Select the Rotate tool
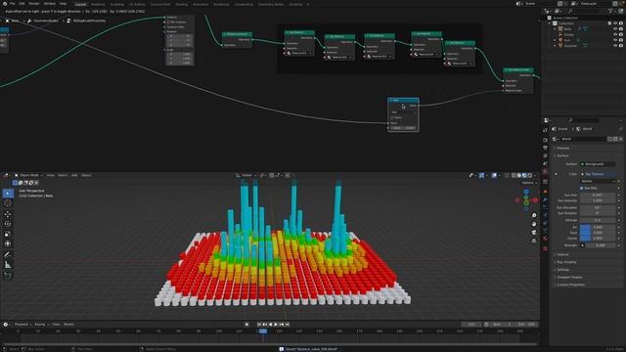Screen dimensions: 626x352 (8, 224)
